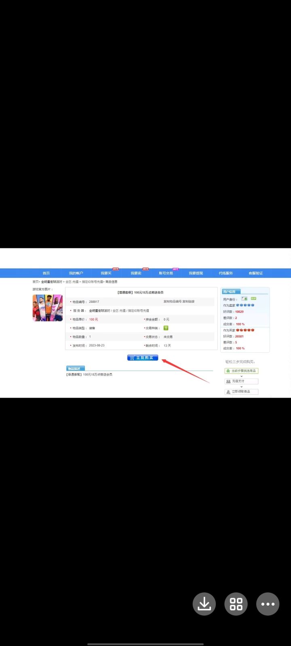
Task: Click the transaction status 未交易
Action: coord(168,337)
